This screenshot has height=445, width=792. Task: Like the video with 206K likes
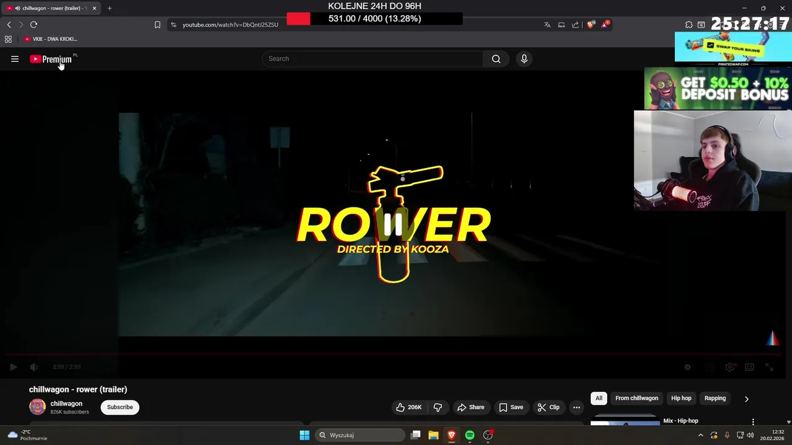408,407
